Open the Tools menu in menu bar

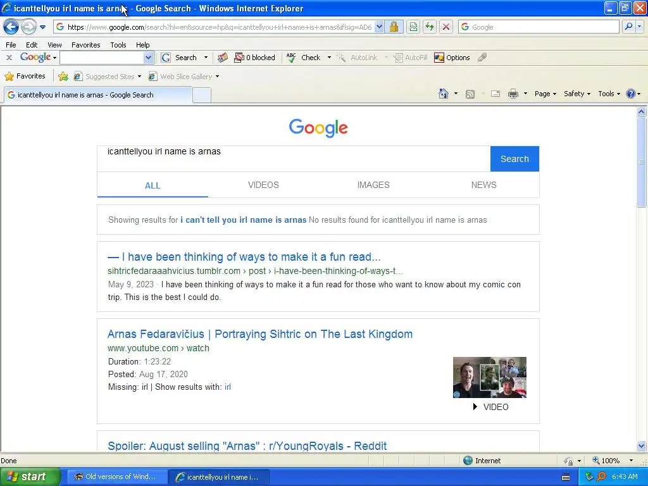pyautogui.click(x=118, y=45)
